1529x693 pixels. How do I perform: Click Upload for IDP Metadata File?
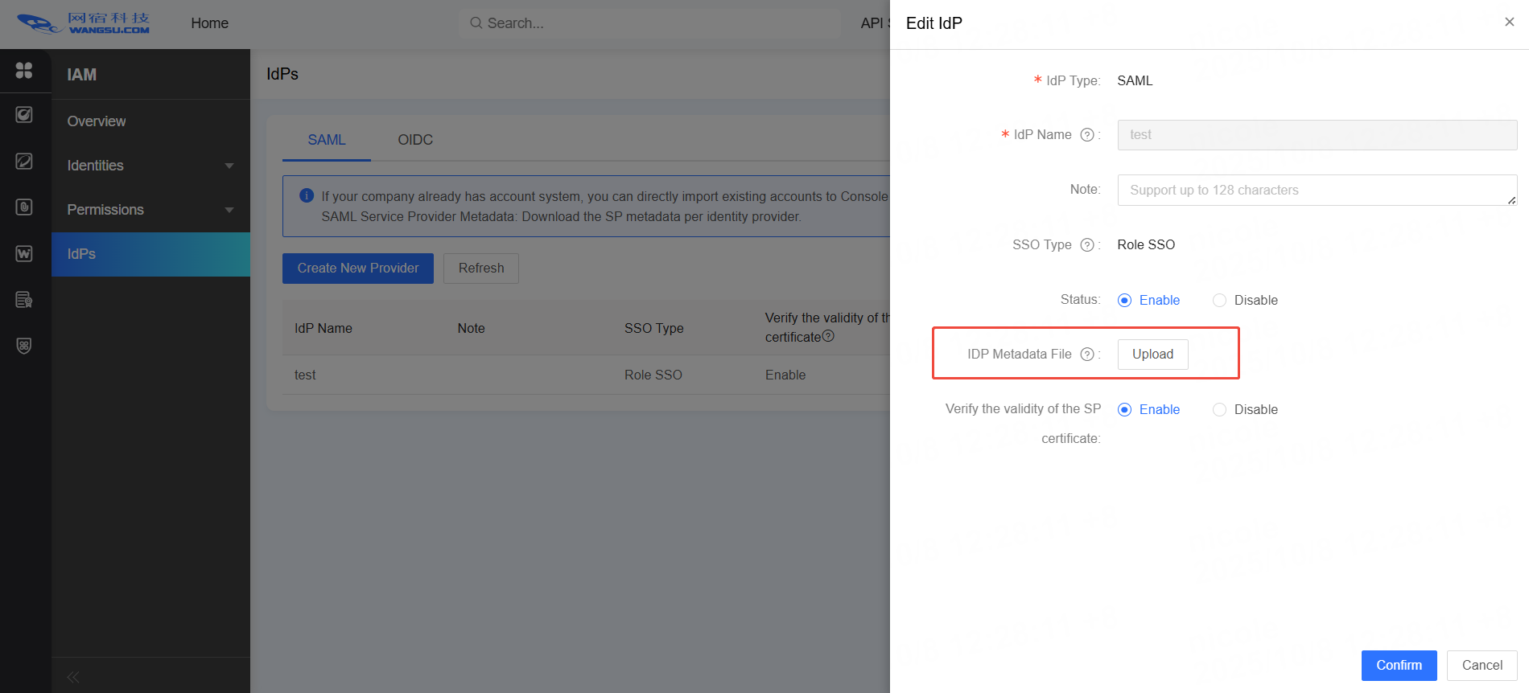pos(1153,355)
